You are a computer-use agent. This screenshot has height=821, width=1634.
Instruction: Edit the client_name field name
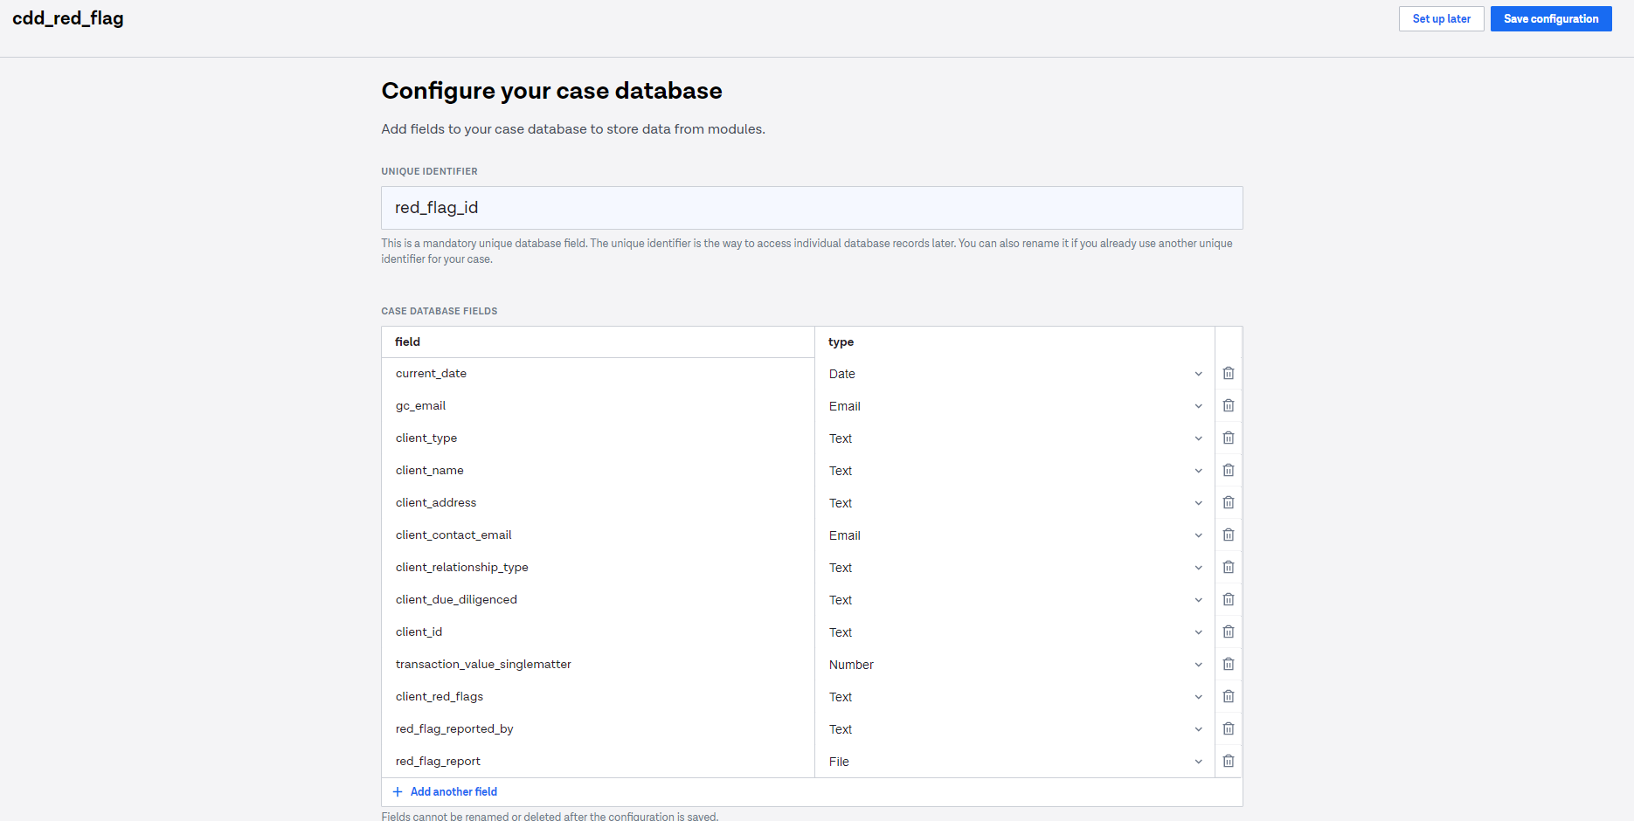[599, 470]
